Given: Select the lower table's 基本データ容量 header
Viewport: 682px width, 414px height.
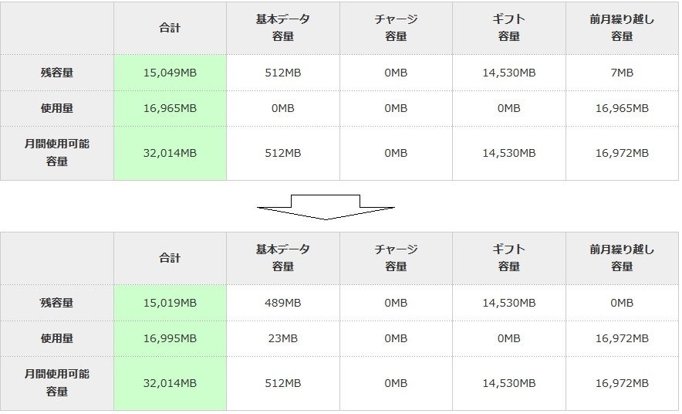Looking at the screenshot, I should (x=282, y=258).
